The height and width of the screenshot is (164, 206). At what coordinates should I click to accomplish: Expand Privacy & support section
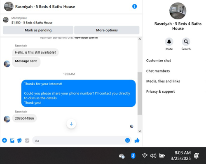(160, 91)
